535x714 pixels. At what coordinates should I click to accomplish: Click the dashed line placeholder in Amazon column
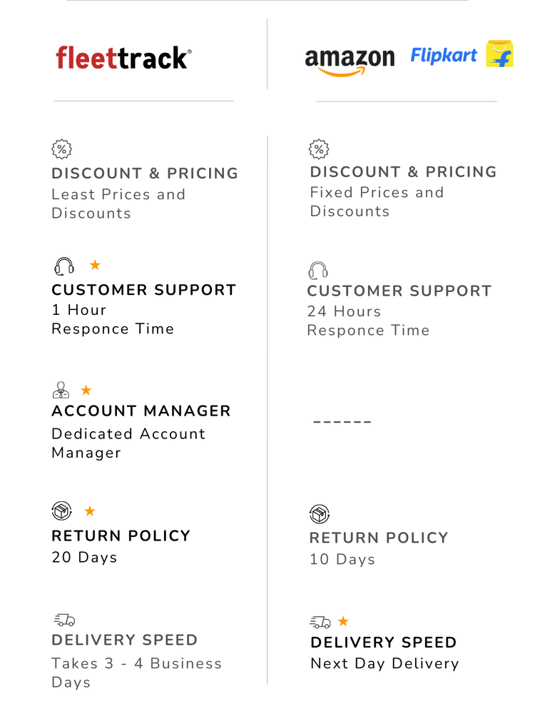342,422
